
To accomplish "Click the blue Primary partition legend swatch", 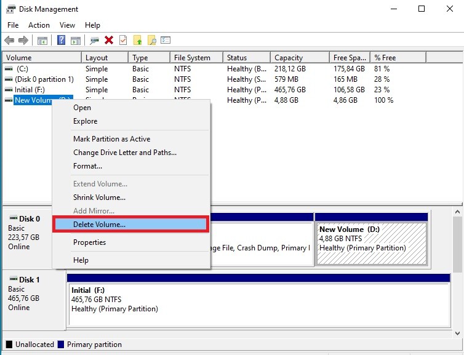I will 61,345.
